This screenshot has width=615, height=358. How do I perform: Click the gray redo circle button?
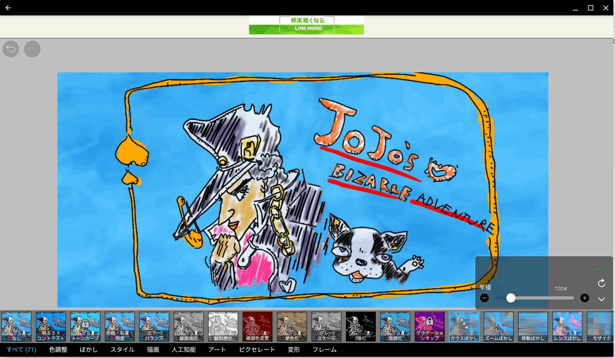[x=32, y=49]
